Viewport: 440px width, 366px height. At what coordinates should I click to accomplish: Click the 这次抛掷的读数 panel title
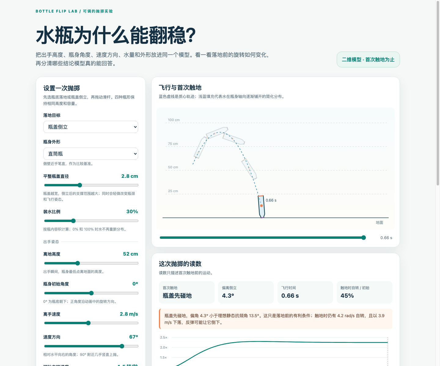[180, 264]
